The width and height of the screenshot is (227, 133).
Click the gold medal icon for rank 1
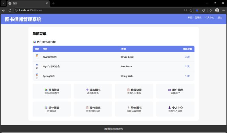click(x=37, y=55)
